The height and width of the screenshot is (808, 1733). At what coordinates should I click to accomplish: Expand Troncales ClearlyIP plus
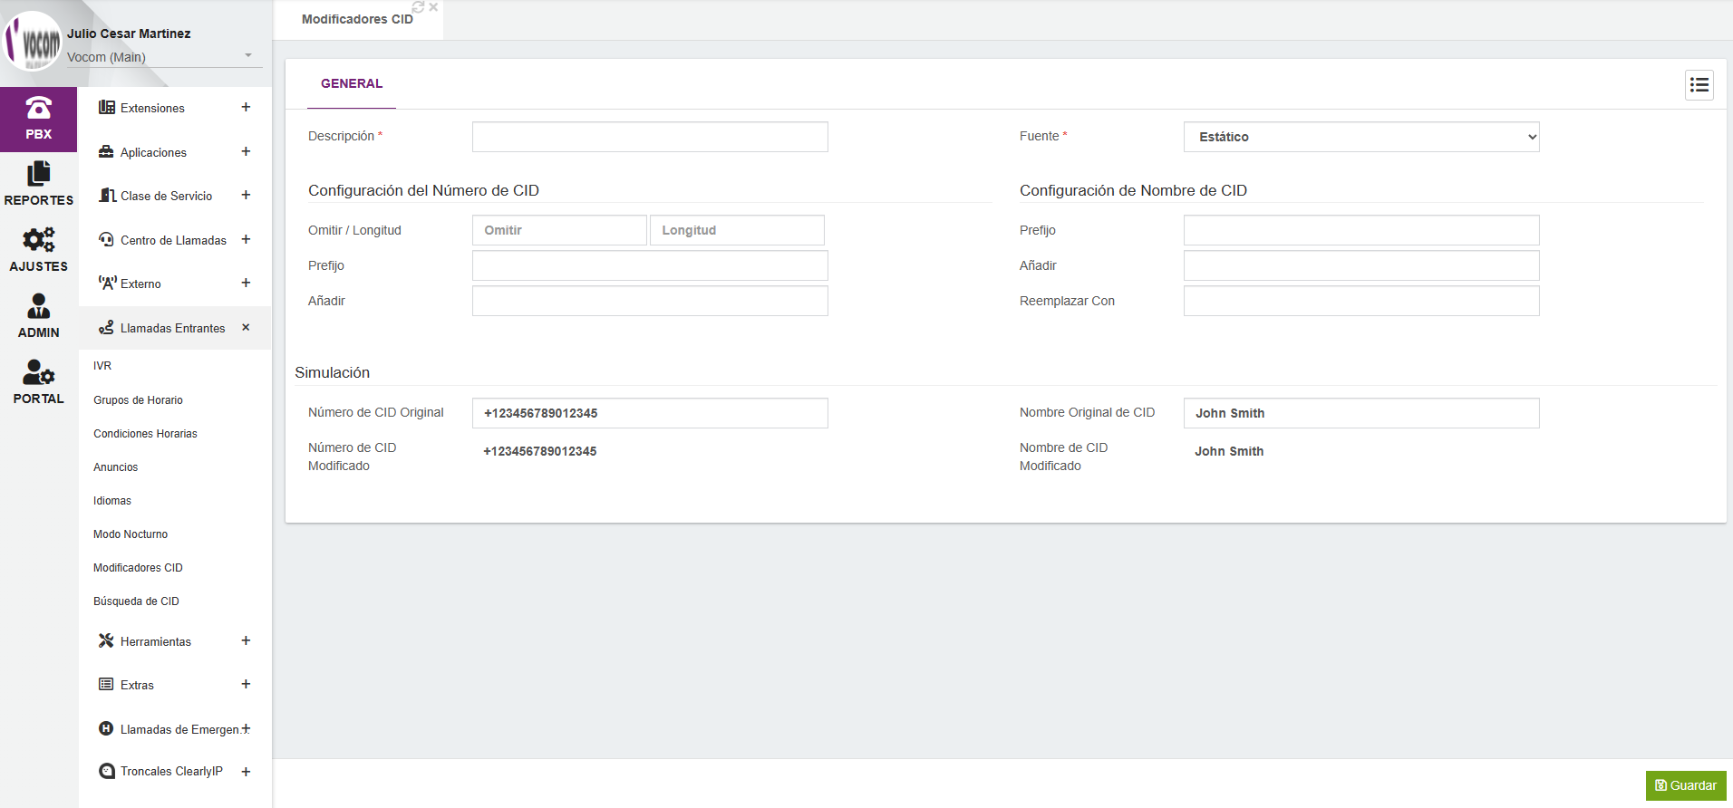coord(246,771)
